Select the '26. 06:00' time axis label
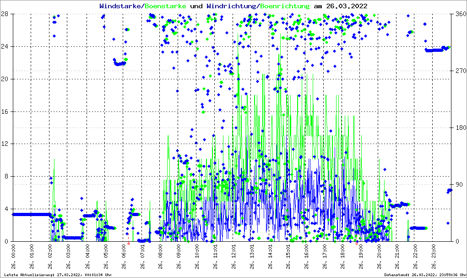 click(124, 257)
